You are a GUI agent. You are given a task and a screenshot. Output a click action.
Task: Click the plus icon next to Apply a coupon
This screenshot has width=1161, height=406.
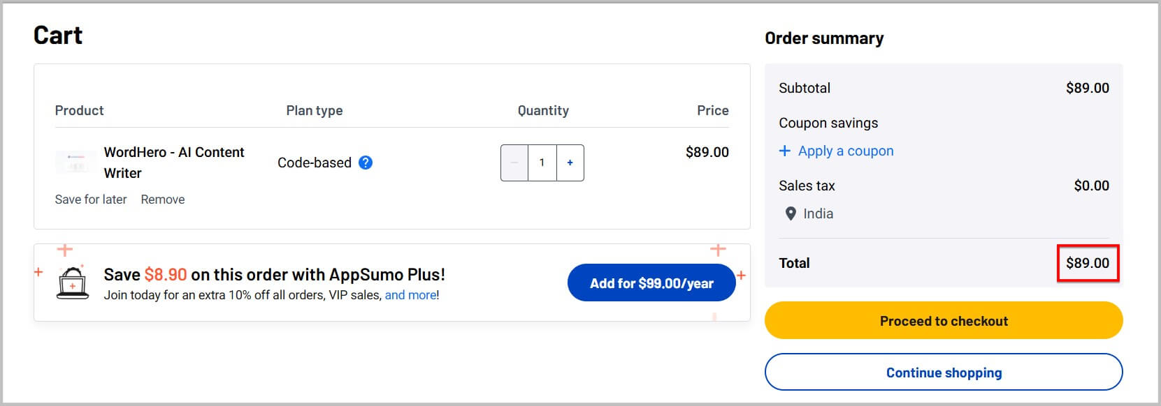tap(784, 151)
